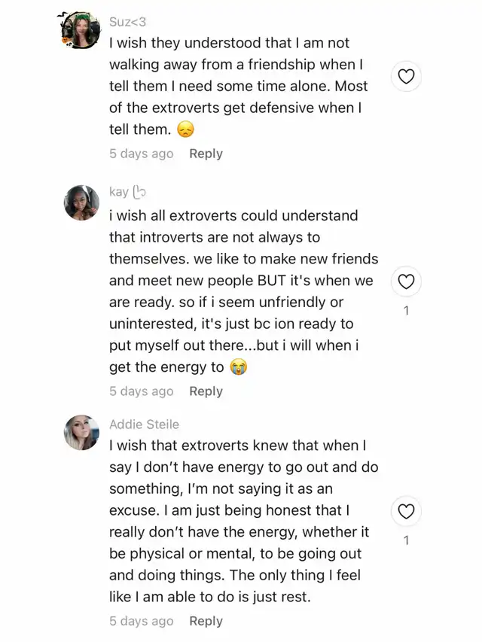The height and width of the screenshot is (642, 482).
Task: Tap the heart on kay's comment
Action: click(406, 281)
